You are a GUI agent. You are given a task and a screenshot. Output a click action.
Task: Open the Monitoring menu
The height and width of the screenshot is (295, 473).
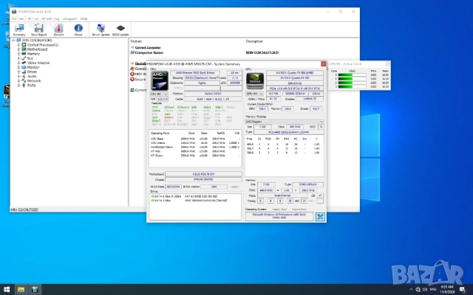click(50, 18)
